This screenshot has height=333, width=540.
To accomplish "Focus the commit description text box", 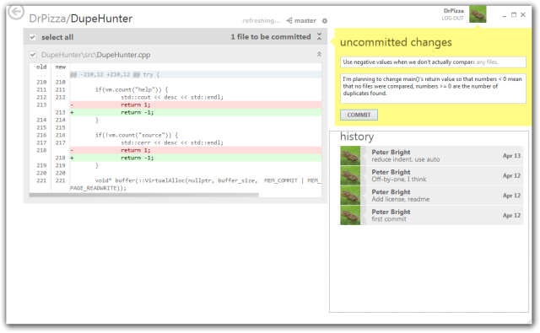I will 433,89.
